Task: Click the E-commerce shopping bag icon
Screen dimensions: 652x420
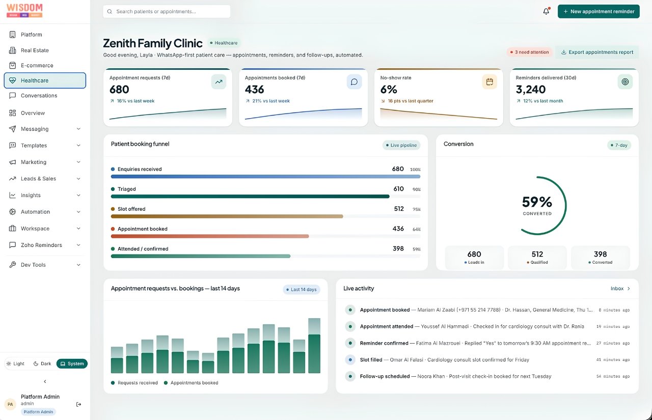Action: 12,65
